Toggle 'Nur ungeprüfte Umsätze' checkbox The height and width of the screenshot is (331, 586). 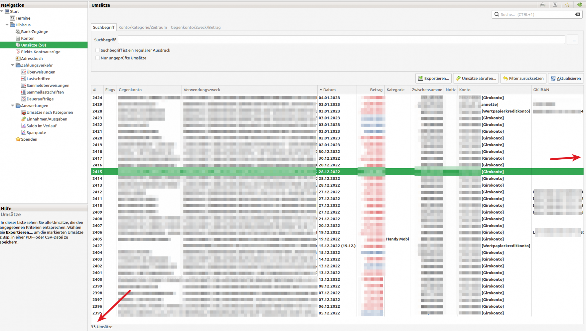(98, 58)
